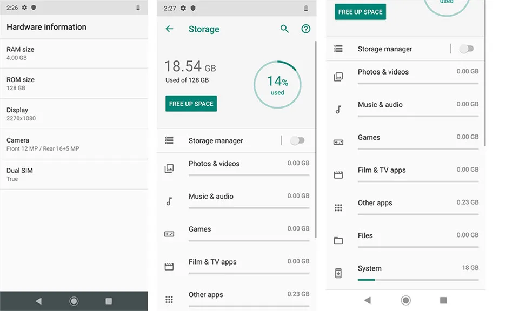Open help icon in Storage header
519x311 pixels.
click(x=306, y=29)
